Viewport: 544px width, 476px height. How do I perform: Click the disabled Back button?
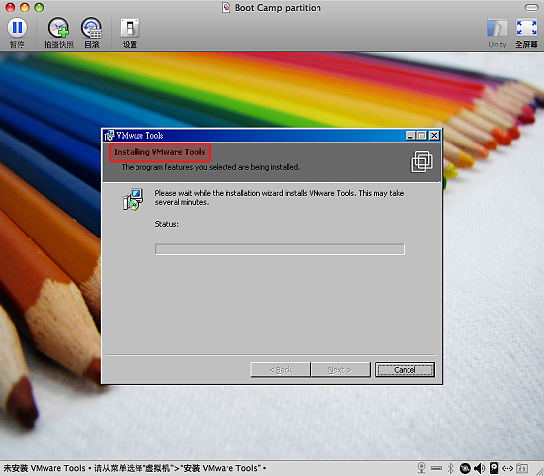point(280,370)
